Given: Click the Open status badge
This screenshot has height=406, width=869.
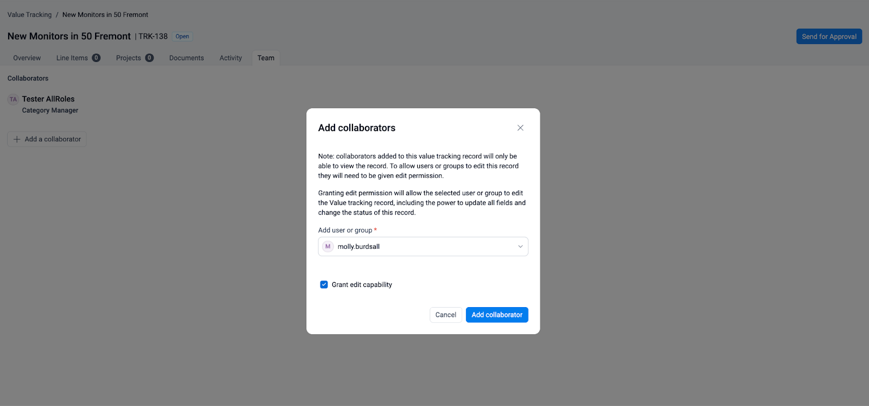Looking at the screenshot, I should (x=182, y=36).
